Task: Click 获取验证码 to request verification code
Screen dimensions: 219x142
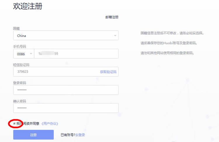Action: [108, 72]
